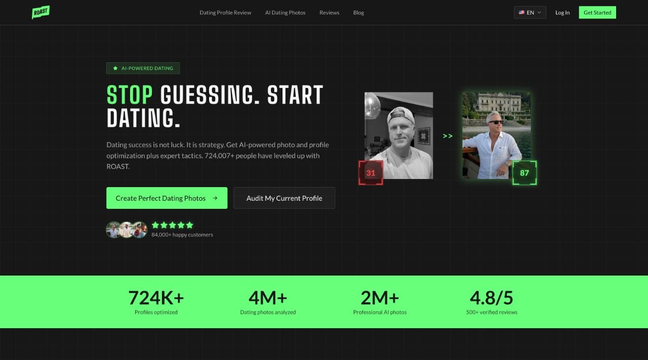
Task: Click the Log In link
Action: coord(562,13)
